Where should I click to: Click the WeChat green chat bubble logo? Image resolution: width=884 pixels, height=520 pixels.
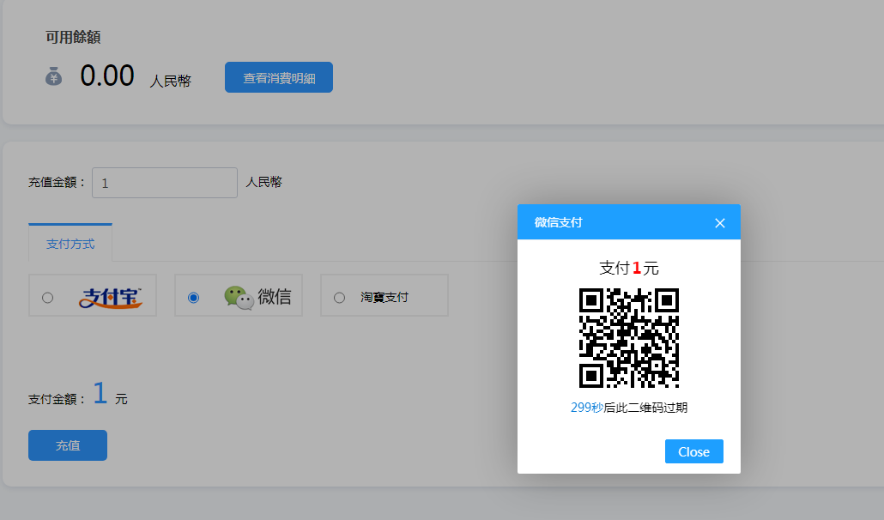pyautogui.click(x=239, y=297)
